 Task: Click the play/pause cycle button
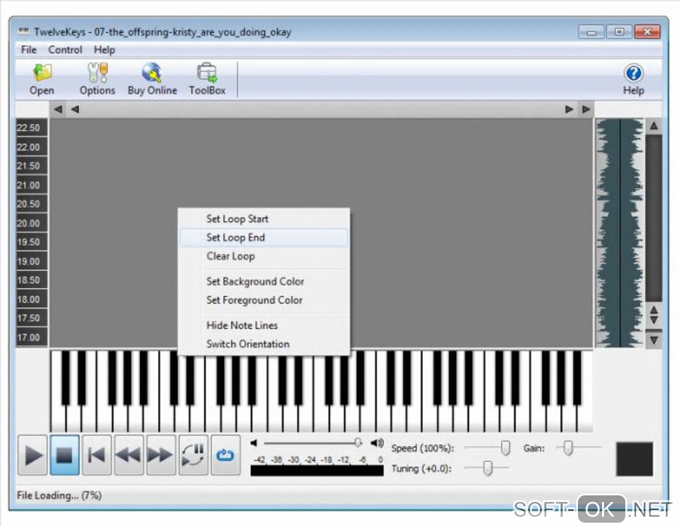193,455
